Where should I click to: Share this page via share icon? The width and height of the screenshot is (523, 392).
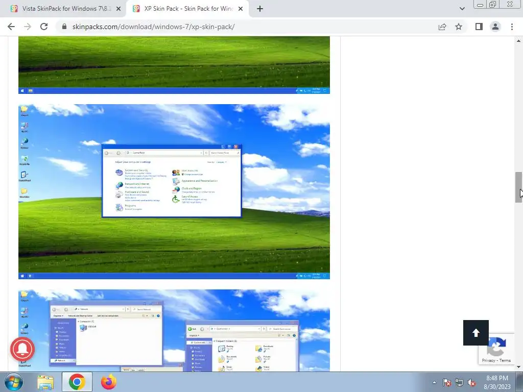(x=442, y=27)
